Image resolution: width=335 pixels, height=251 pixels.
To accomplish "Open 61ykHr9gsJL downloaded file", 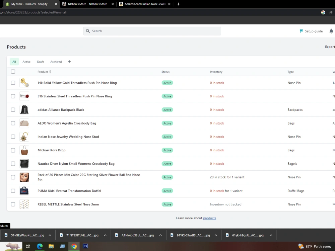I will (248, 235).
